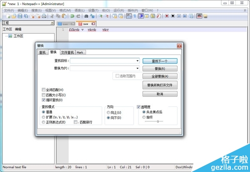Enable the 全词匹配 checkbox
Screen dimensions: 250x172
tap(44, 90)
